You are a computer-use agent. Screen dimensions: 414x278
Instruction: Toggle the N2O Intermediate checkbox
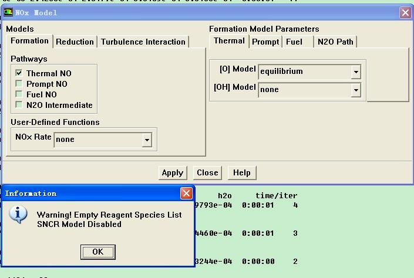19,105
